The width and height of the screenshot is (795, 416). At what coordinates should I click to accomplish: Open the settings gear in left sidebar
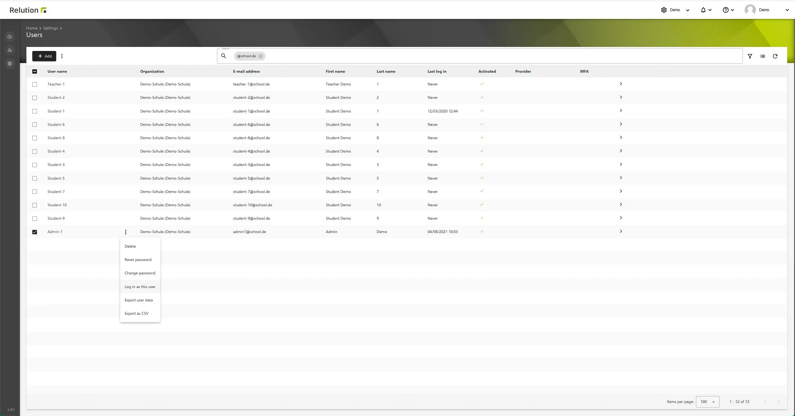[10, 63]
